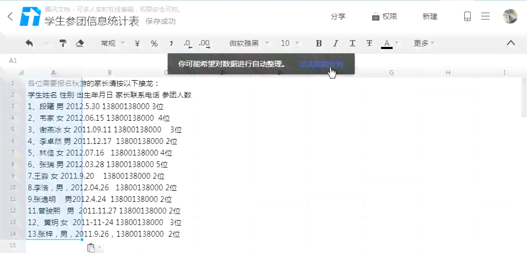Screen dimensions: 527x253
Task: Click the row 7.王淼 女
Action: [96, 176]
